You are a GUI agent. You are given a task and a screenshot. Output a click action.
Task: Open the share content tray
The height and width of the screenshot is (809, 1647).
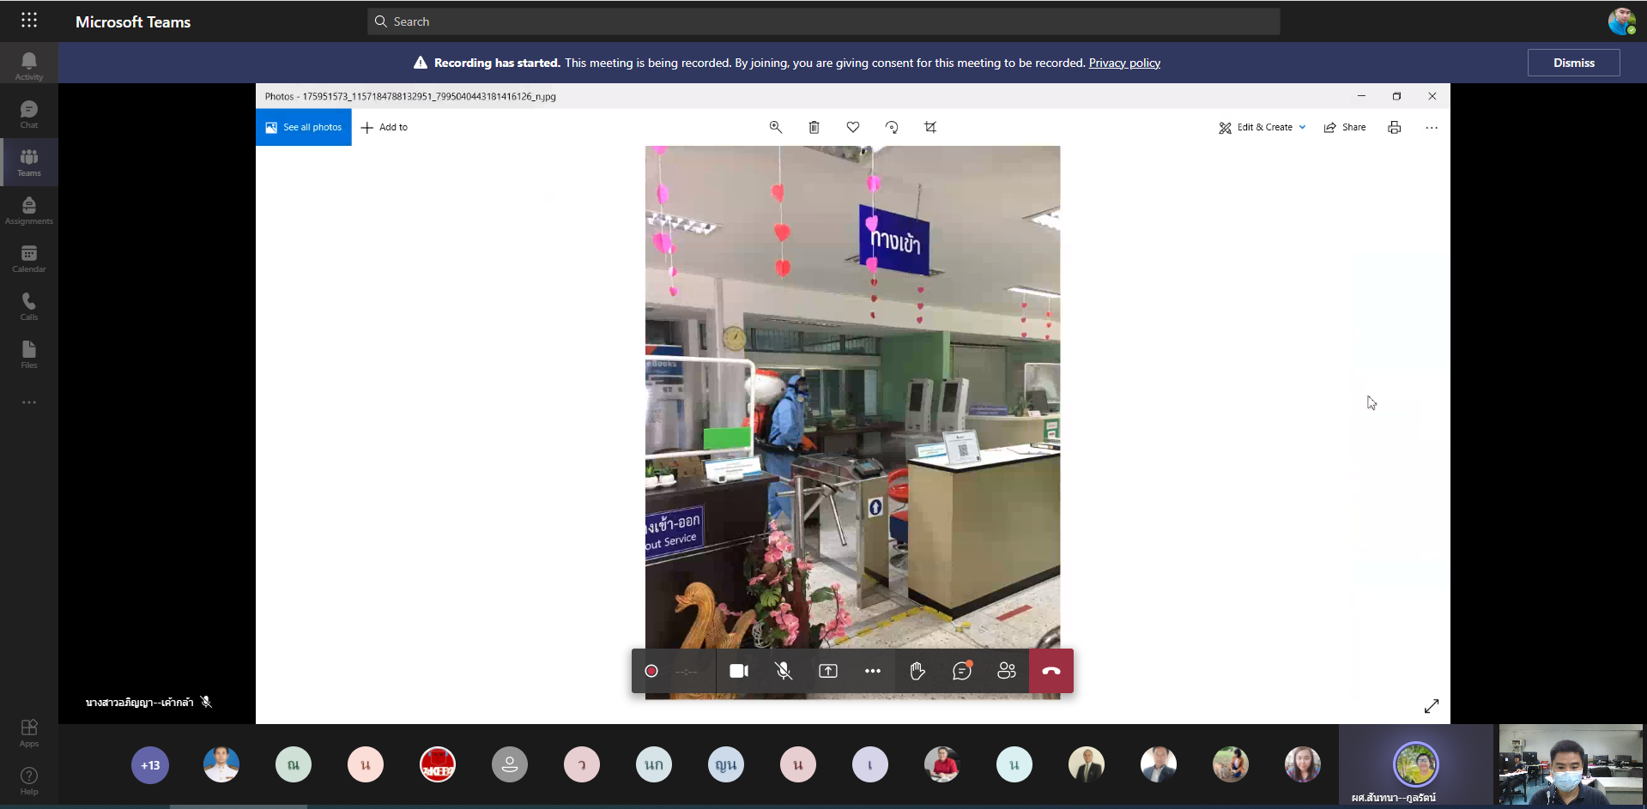(x=828, y=671)
